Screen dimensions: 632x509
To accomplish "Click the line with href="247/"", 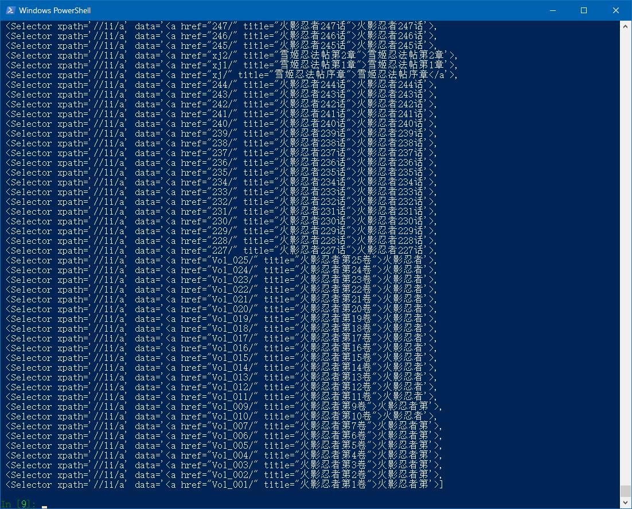I will 221,26.
